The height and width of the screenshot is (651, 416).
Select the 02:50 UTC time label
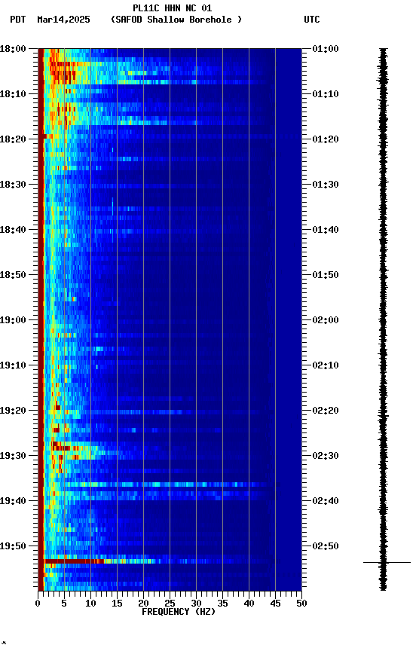pyautogui.click(x=326, y=546)
